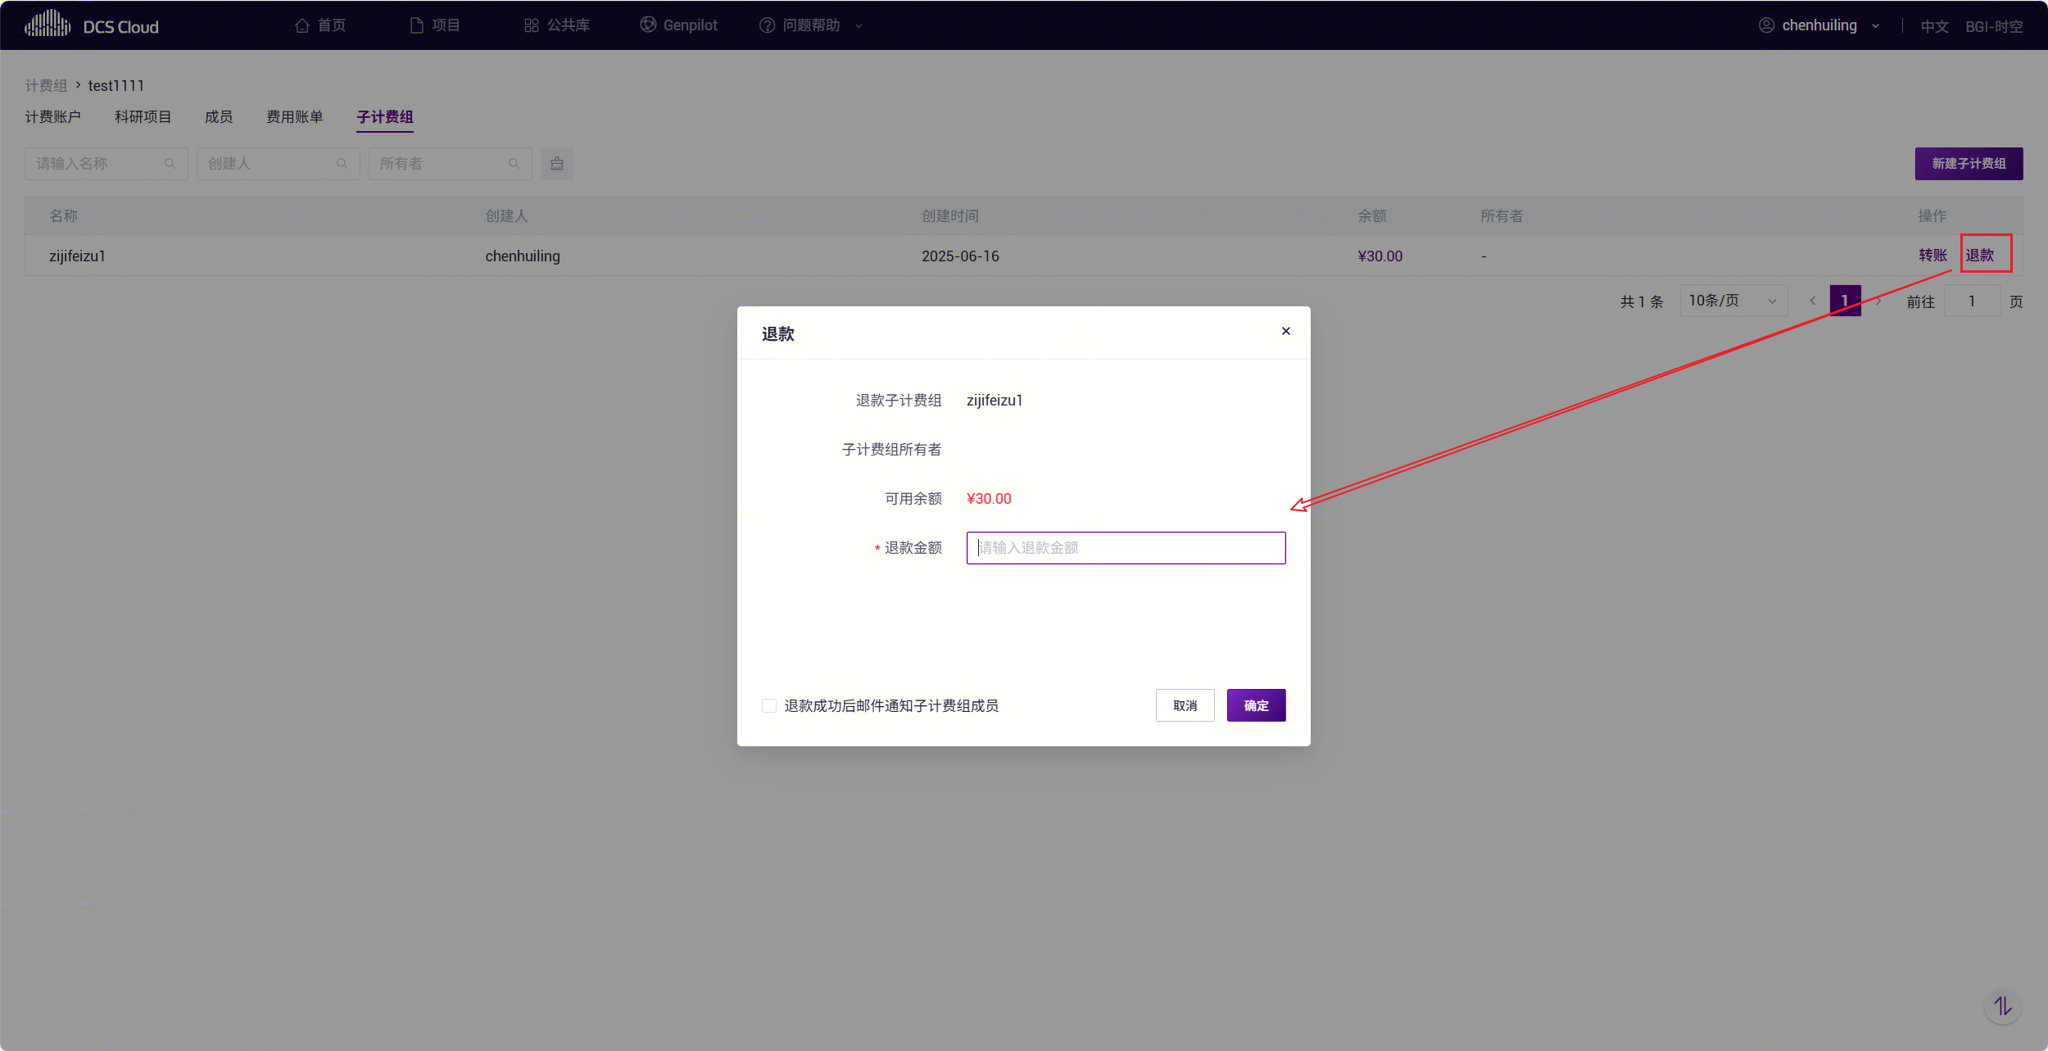The height and width of the screenshot is (1051, 2048).
Task: Click the search icon in 创建人 field
Action: click(342, 164)
